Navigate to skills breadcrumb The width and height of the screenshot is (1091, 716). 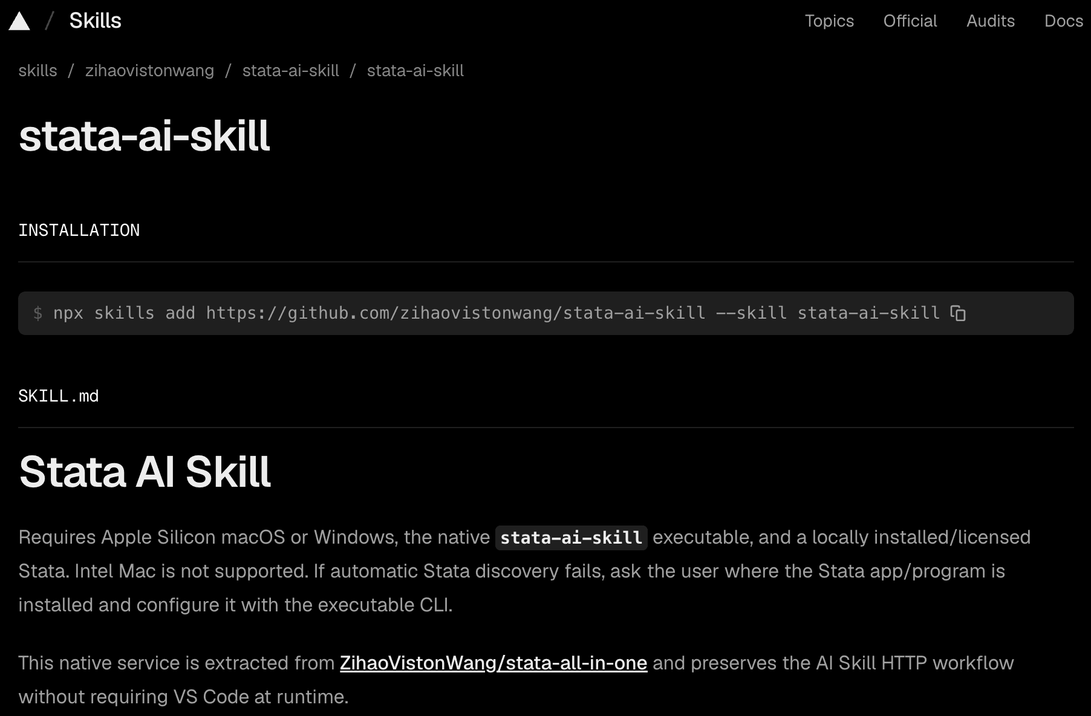click(x=37, y=71)
